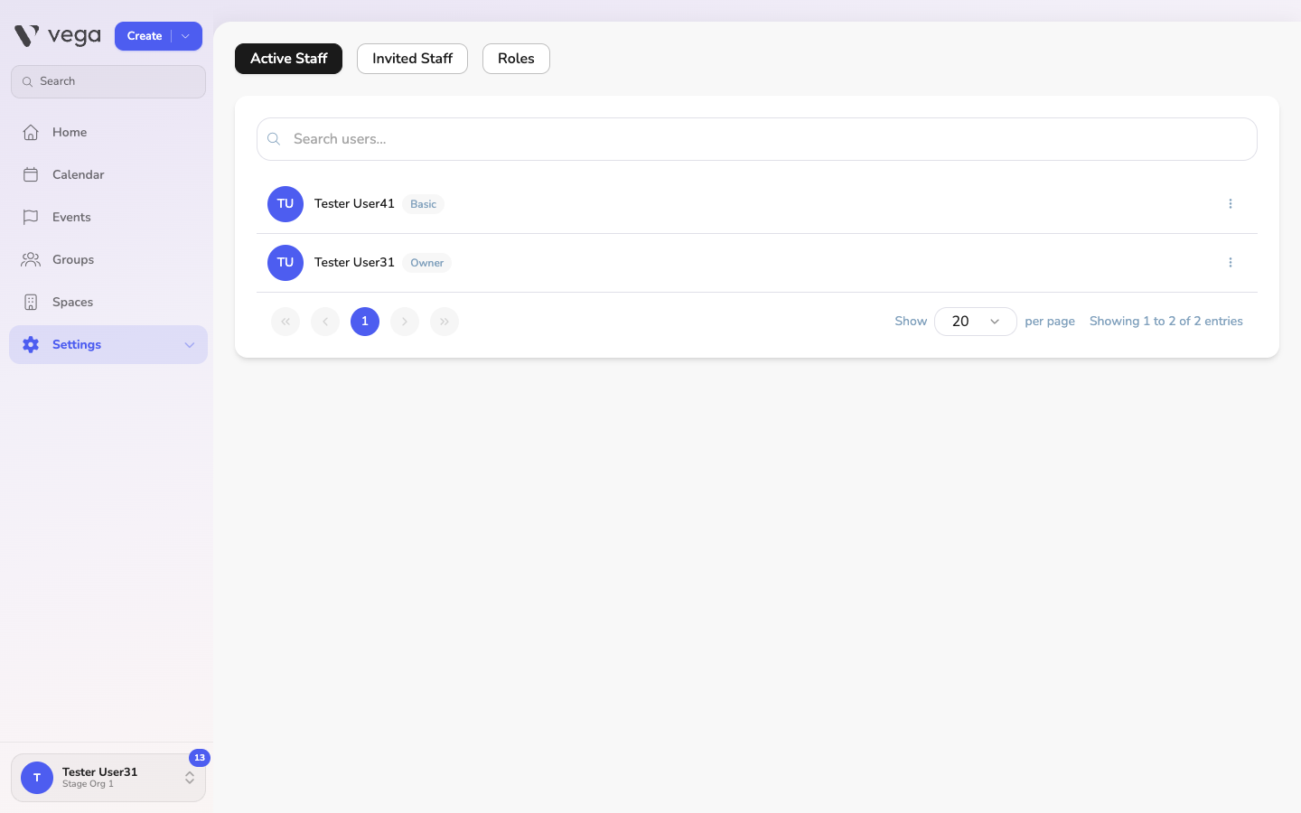Go to first page of results
This screenshot has height=813, width=1301.
[285, 322]
